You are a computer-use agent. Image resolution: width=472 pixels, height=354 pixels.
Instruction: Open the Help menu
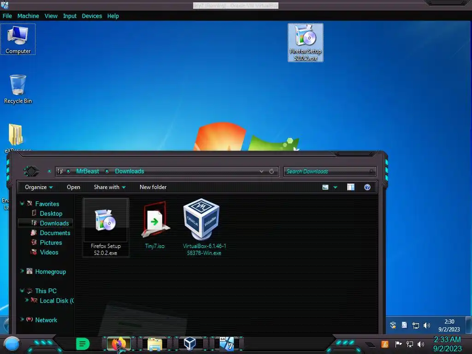click(113, 16)
